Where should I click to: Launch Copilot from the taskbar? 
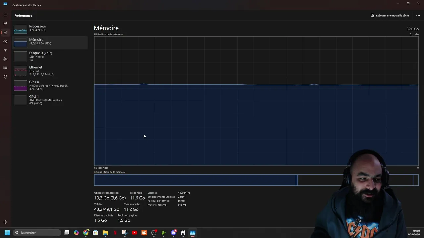pyautogui.click(x=76, y=233)
